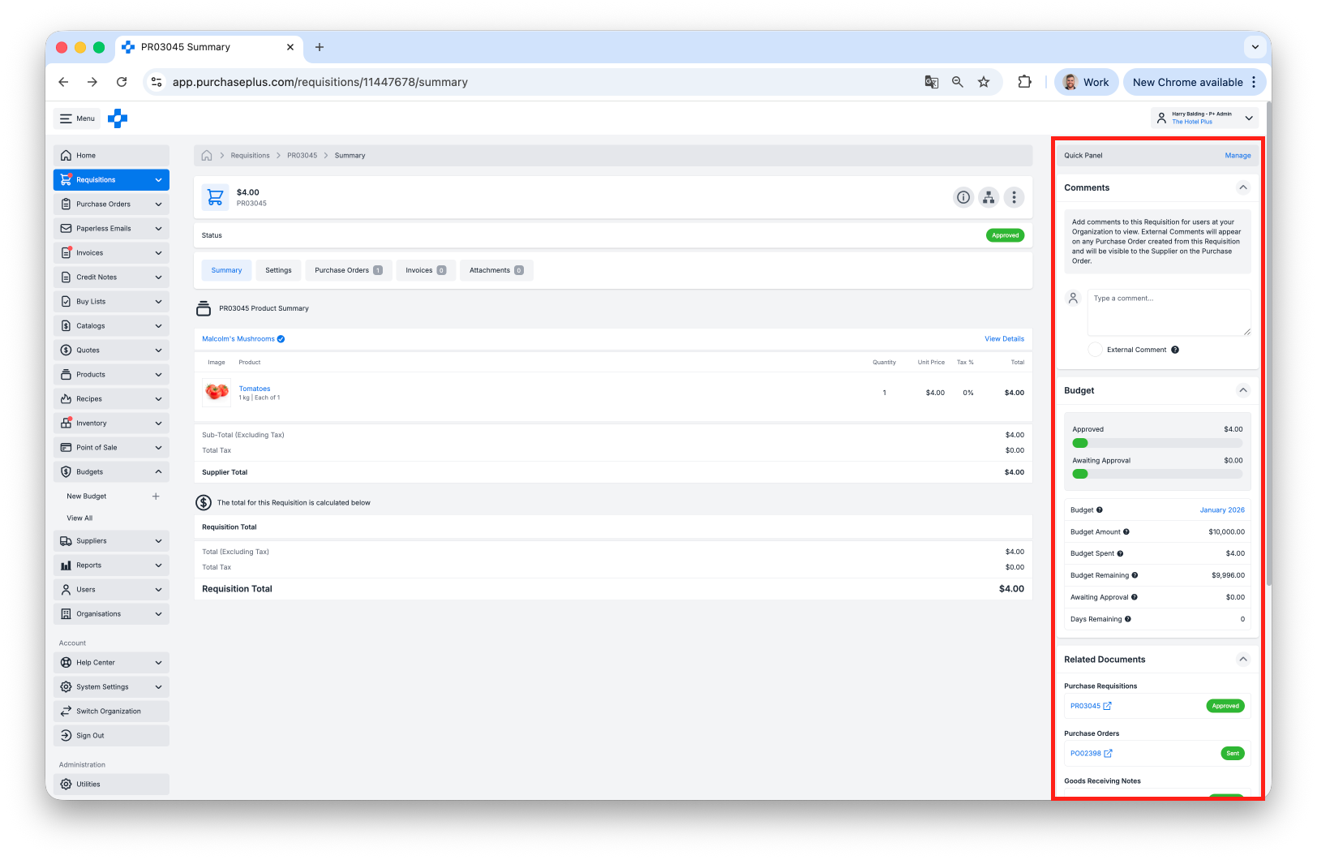Click the Awaiting Approval progress bar
This screenshot has width=1317, height=860.
pos(1157,474)
